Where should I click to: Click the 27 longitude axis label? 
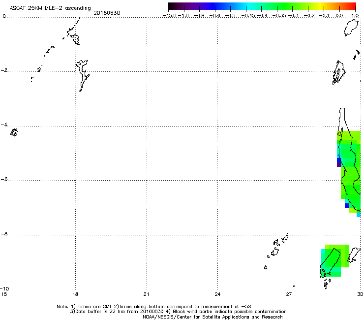[289, 294]
